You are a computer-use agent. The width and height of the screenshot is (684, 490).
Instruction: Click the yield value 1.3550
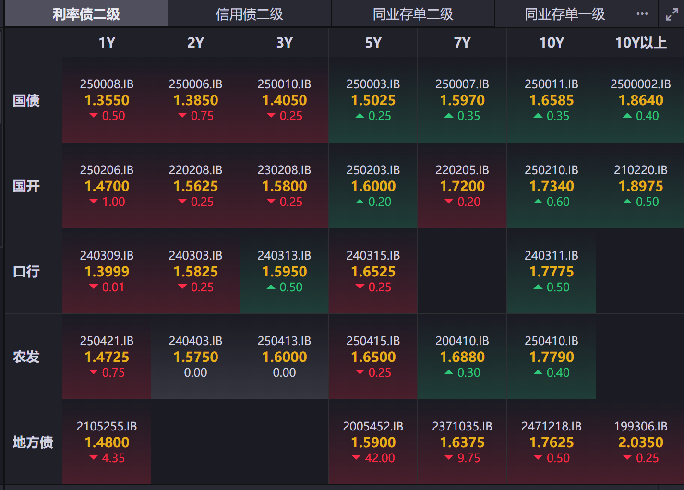coord(107,100)
